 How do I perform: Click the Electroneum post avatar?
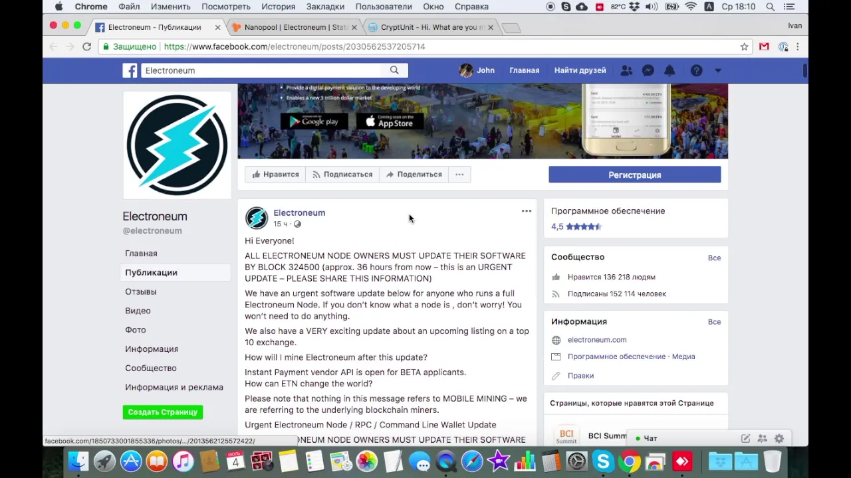pos(256,218)
